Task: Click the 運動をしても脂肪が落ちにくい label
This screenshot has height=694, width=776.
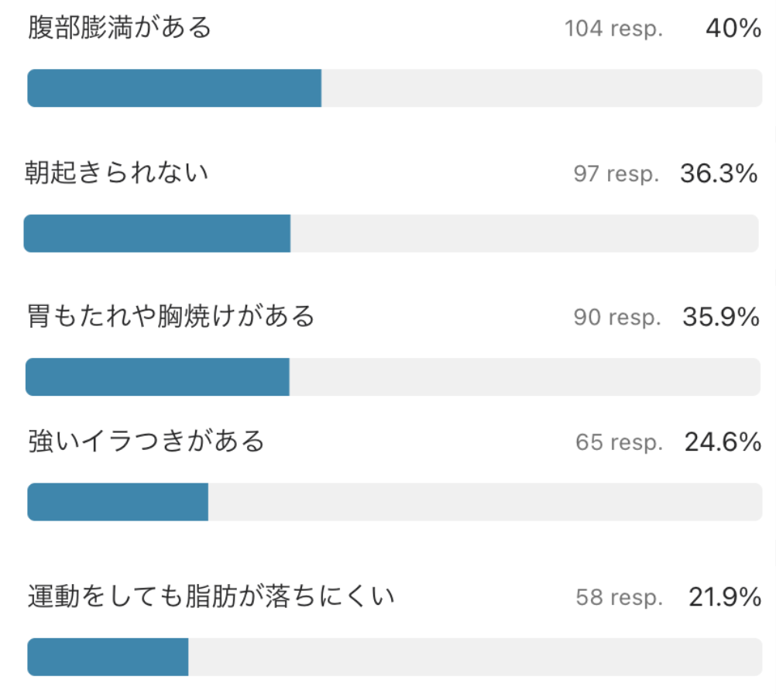Action: (x=211, y=596)
